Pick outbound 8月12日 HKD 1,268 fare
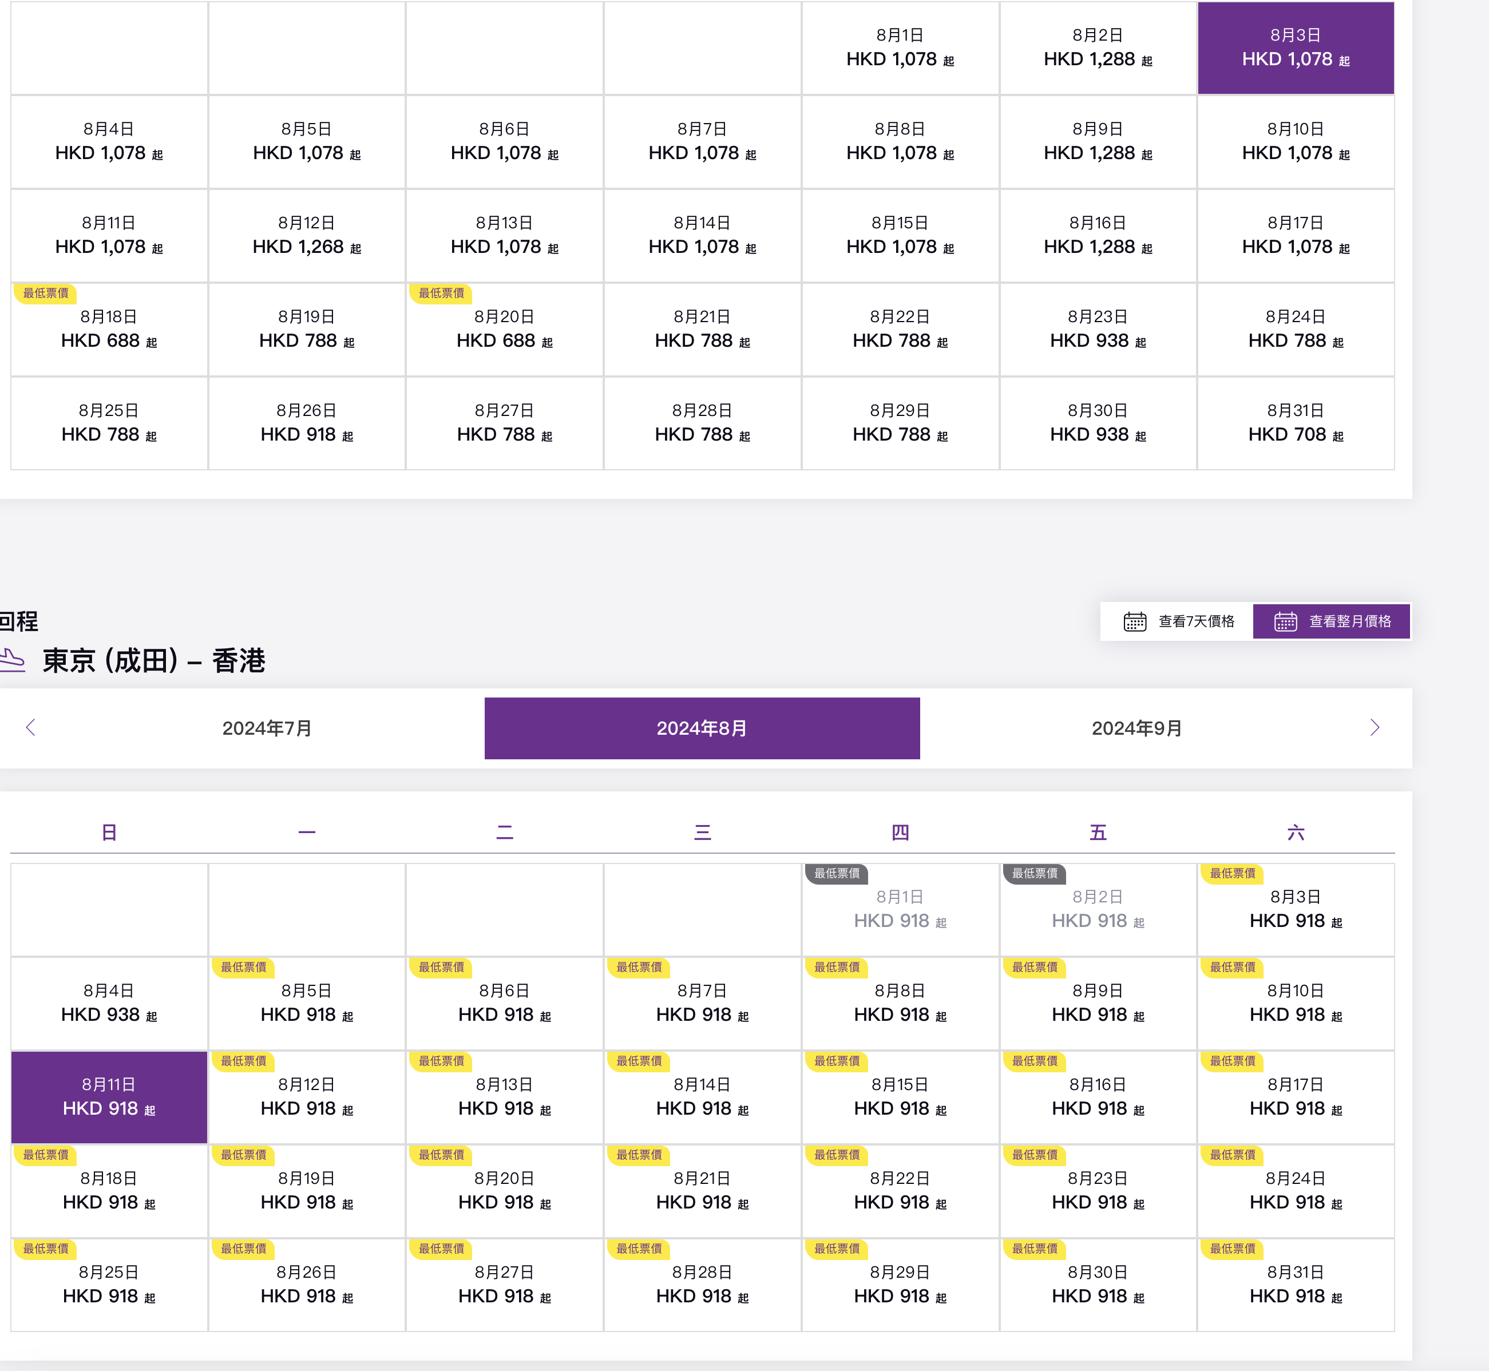1489x1371 pixels. coord(306,235)
